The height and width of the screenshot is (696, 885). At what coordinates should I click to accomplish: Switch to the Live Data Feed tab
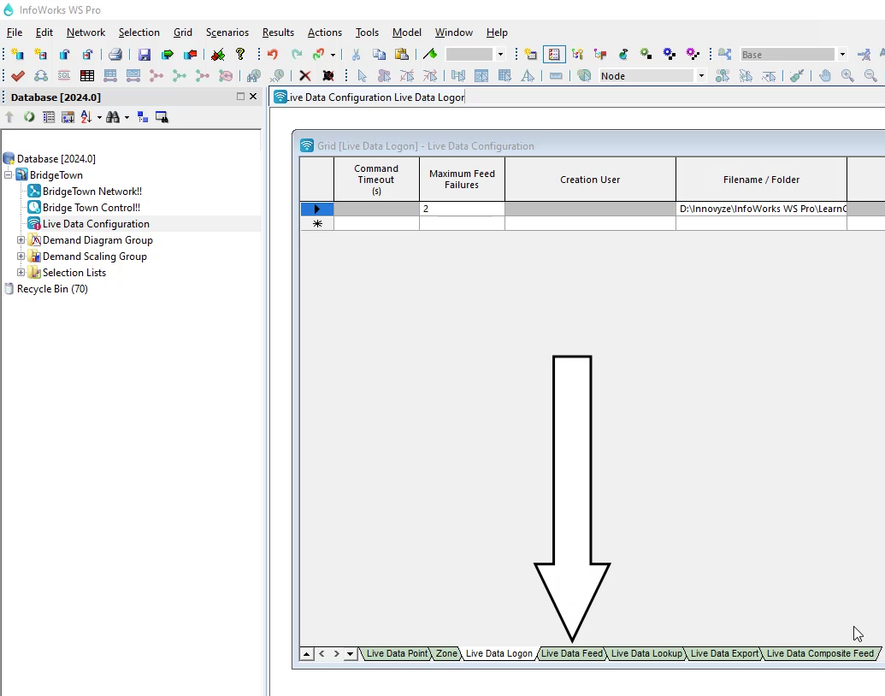click(x=572, y=653)
